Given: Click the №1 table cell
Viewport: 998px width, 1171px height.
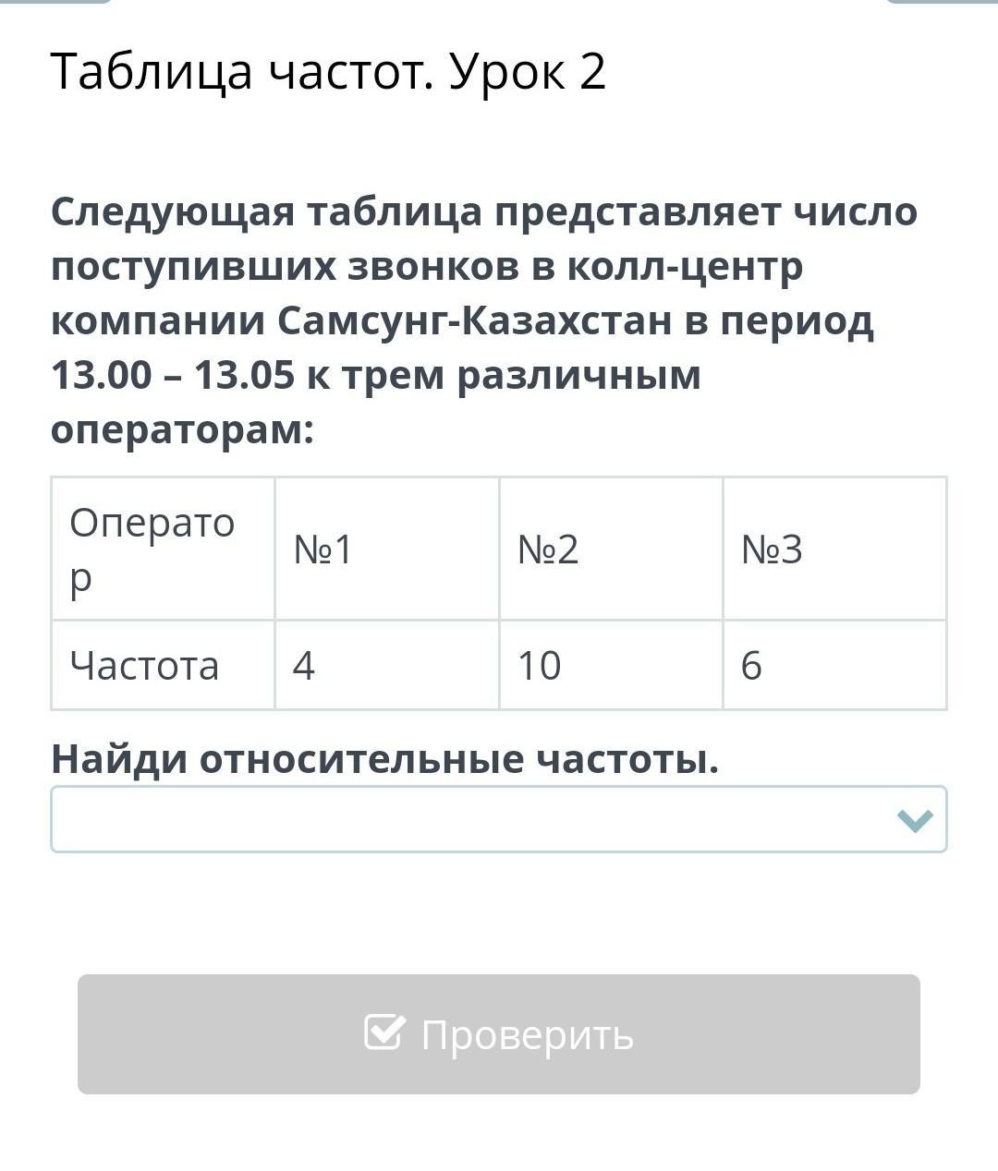Looking at the screenshot, I should pos(386,549).
